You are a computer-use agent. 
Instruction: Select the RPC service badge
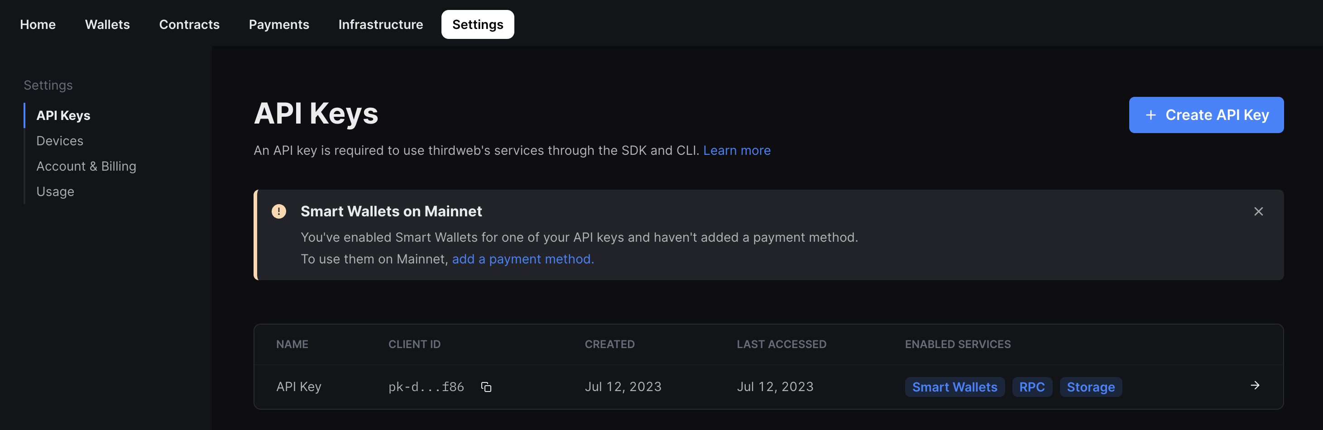coord(1032,387)
